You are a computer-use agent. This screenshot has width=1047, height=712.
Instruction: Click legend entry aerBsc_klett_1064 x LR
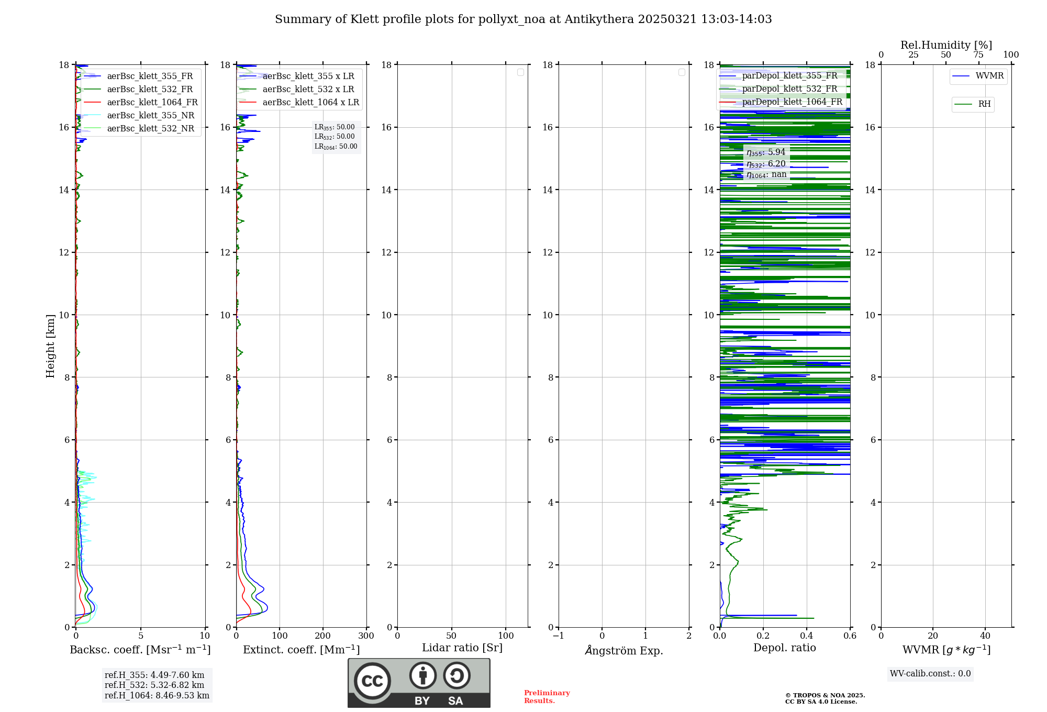(299, 102)
